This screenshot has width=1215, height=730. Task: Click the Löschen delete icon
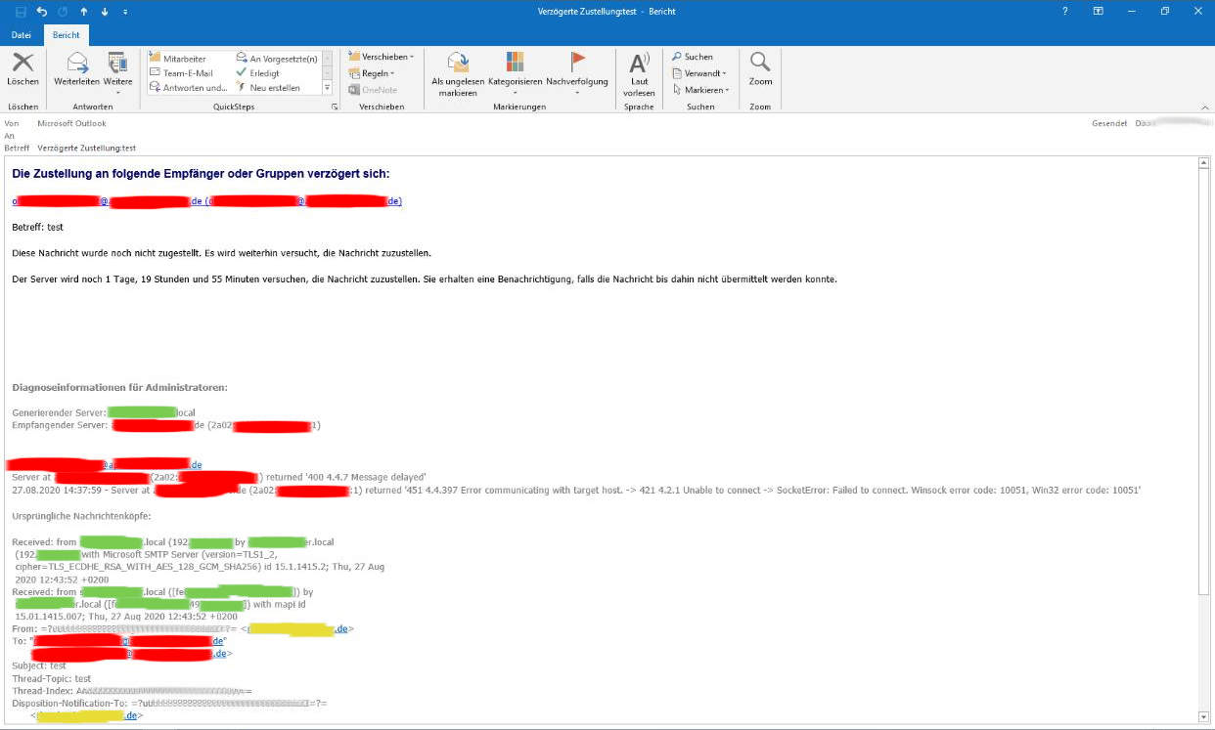click(22, 65)
